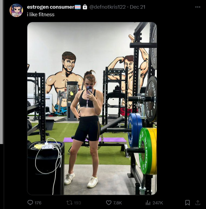The image size is (206, 209).
Task: Click the gray scrollbar on left edge
Action: pyautogui.click(x=1, y=72)
